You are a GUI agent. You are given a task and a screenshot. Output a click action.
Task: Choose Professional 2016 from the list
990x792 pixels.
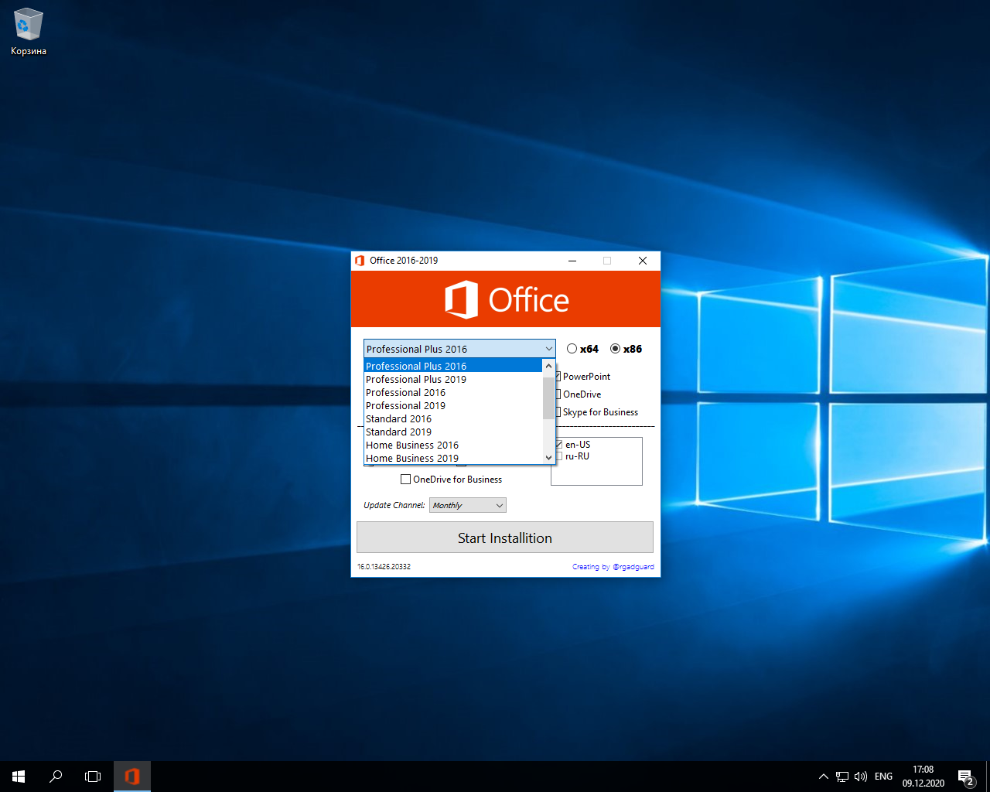point(453,392)
